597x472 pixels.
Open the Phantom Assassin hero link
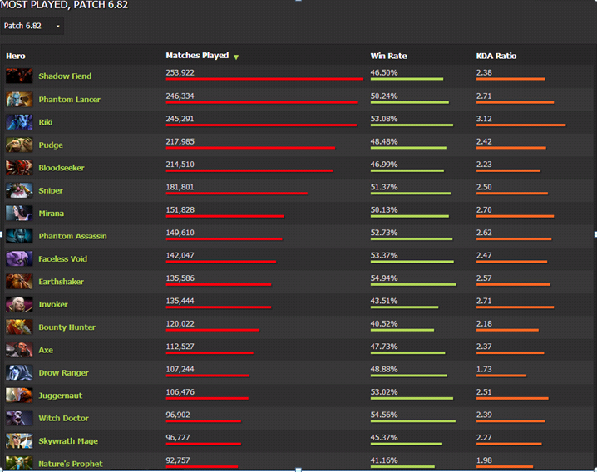72,236
